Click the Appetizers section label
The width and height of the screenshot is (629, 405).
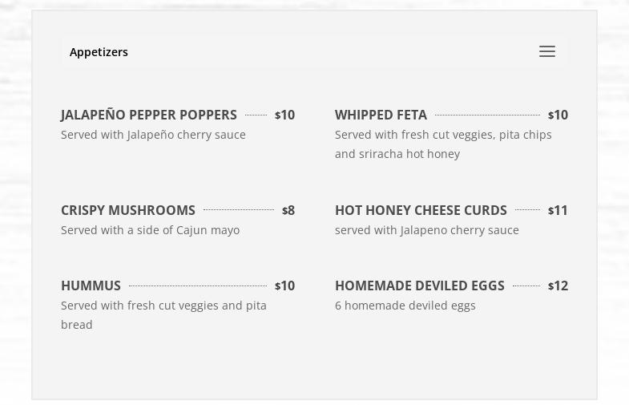99,52
